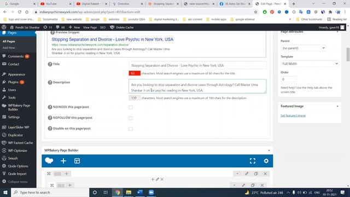
Task: Open Word from the taskbar
Action: coord(140,192)
